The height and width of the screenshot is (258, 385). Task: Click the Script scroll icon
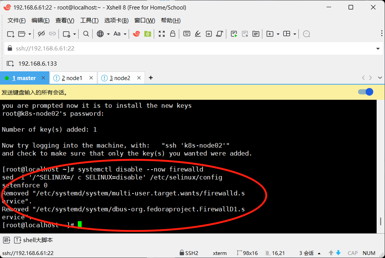219,34
